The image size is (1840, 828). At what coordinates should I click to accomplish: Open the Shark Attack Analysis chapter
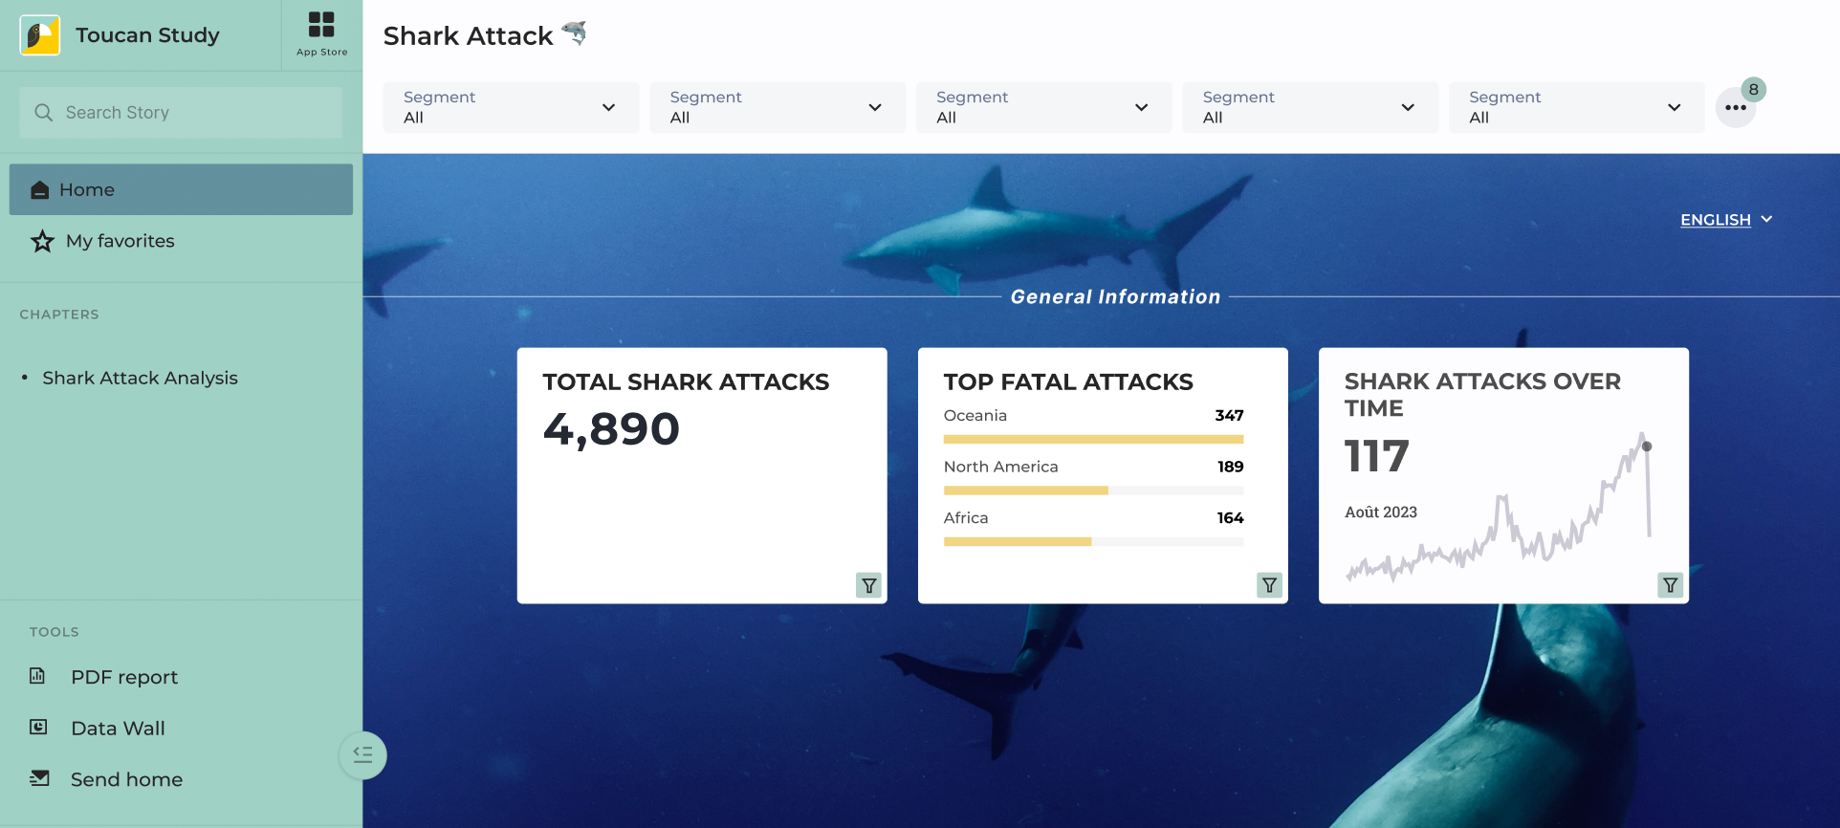tap(140, 378)
